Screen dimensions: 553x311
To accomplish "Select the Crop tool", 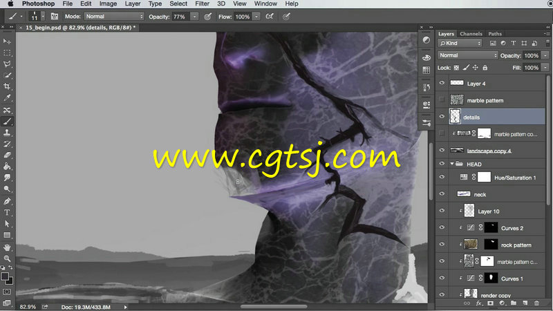I will (7, 86).
